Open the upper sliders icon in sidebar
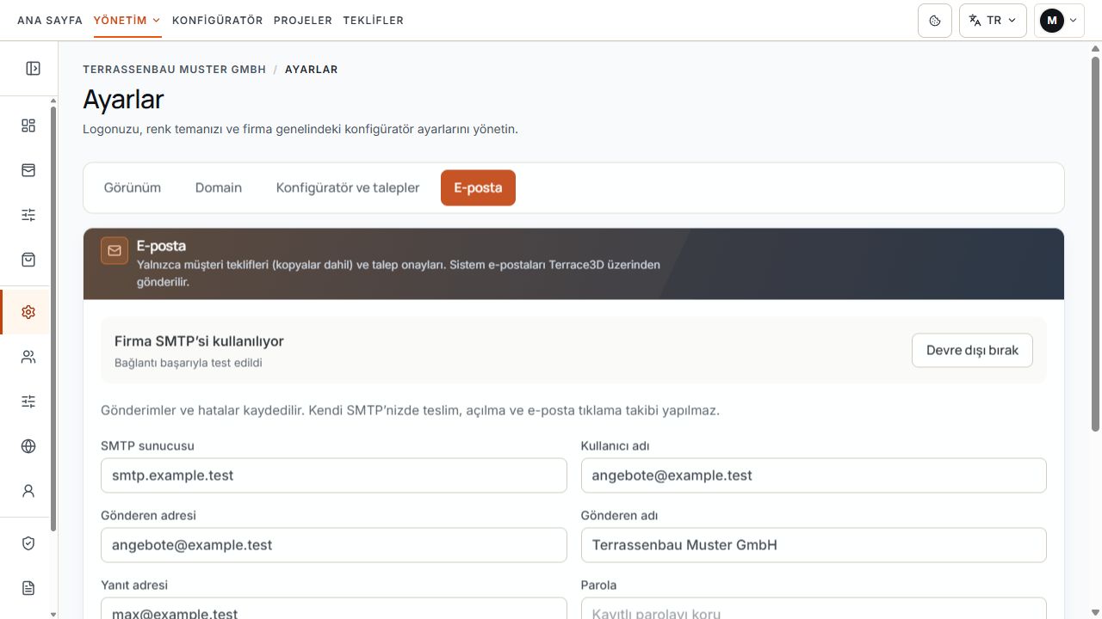Image resolution: width=1102 pixels, height=619 pixels. pos(28,215)
